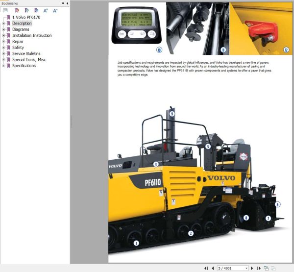This screenshot has height=272, width=294.
Task: Open the Special Tools, Misc bookmark
Action: click(x=29, y=60)
